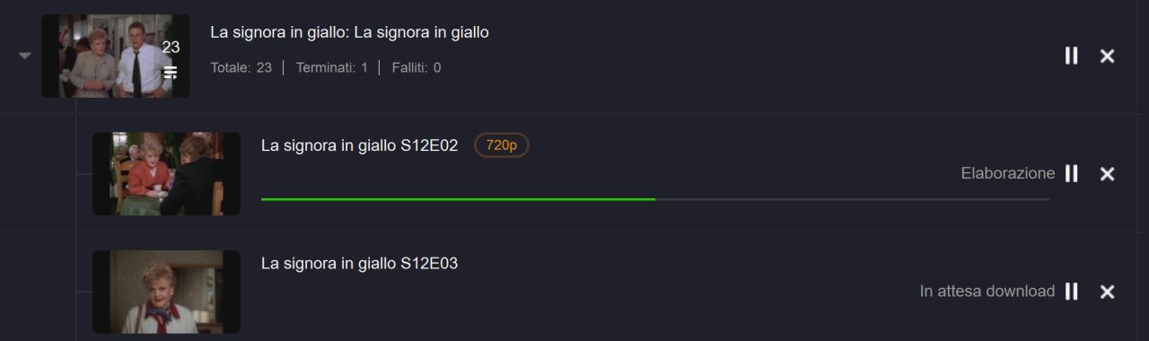
Task: Pause the S12E03 waiting download
Action: coord(1071,291)
